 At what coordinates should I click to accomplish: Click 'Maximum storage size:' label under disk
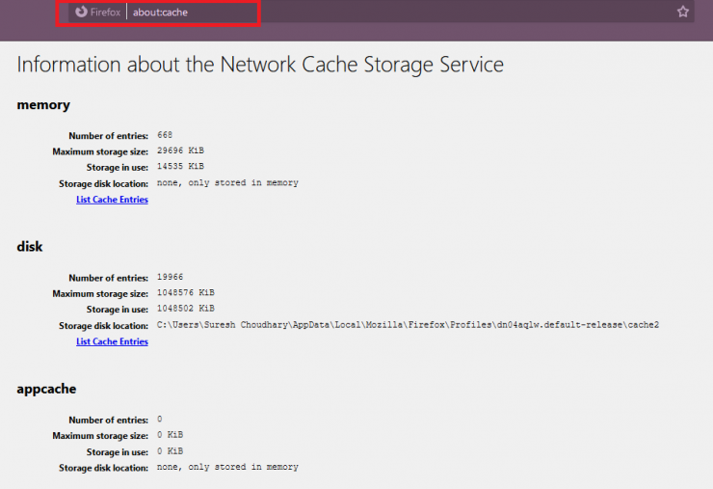(100, 293)
